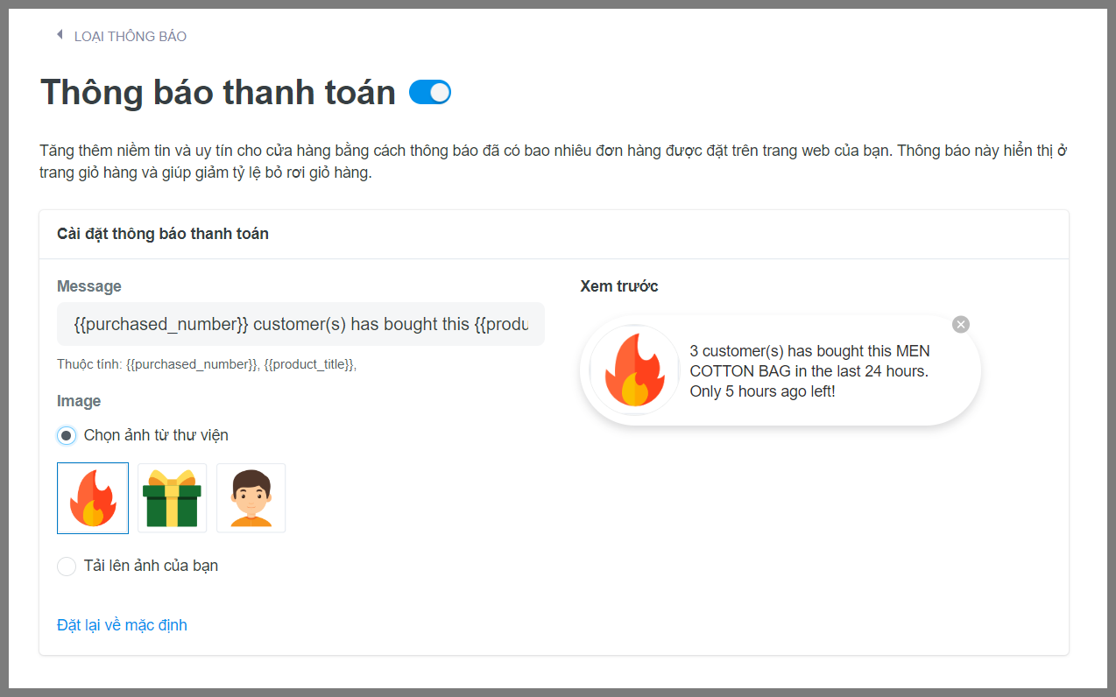The height and width of the screenshot is (697, 1116).
Task: Click the back arrow beside LOẠI THÔNG BÁO
Action: pyautogui.click(x=60, y=35)
